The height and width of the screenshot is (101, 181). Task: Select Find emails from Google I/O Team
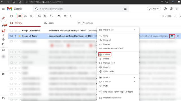click(118, 92)
